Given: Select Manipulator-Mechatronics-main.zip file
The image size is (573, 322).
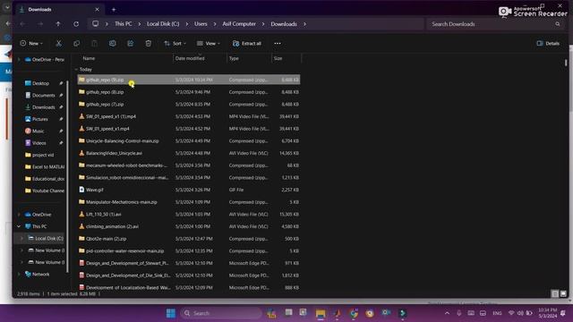Looking at the screenshot, I should pos(189,202).
